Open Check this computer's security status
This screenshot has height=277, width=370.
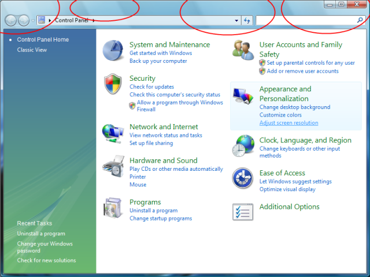coord(175,95)
